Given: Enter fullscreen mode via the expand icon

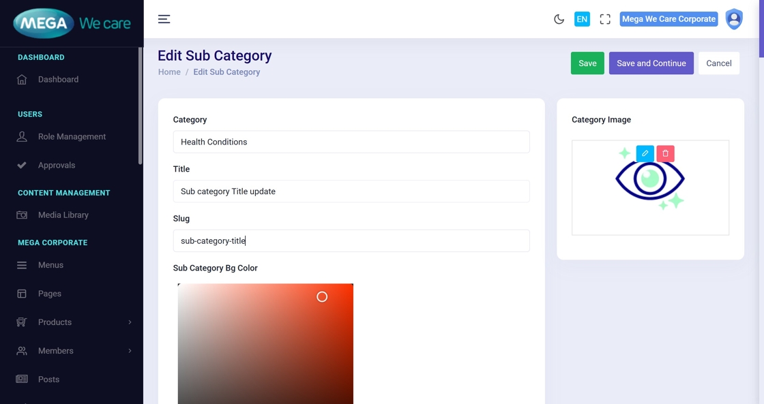Looking at the screenshot, I should 605,19.
